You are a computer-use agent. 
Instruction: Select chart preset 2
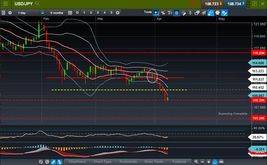(91, 13)
